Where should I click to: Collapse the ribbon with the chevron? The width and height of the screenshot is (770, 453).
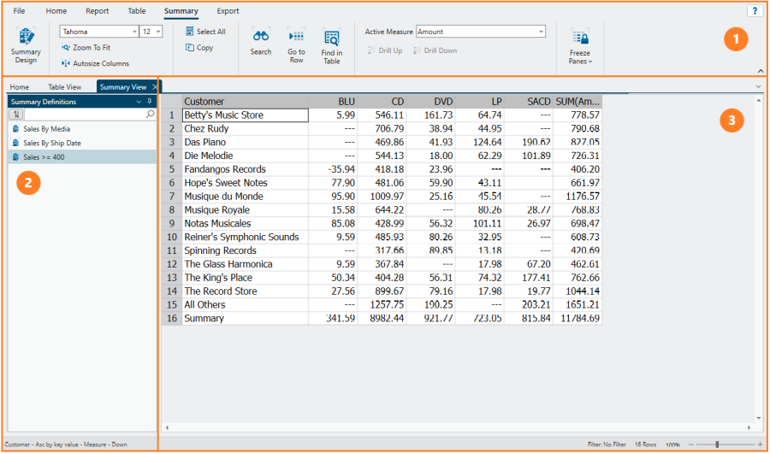coord(761,71)
